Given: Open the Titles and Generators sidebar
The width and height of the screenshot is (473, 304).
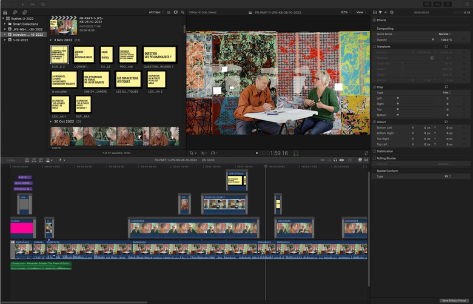Looking at the screenshot, I should tap(24, 12).
